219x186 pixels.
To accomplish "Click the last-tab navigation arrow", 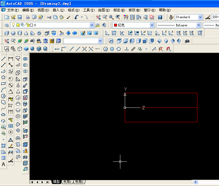I will tap(48, 182).
